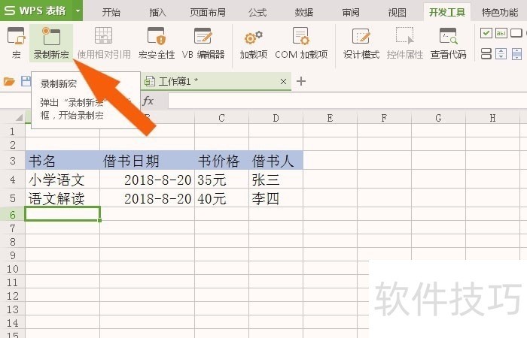The image size is (527, 338).
Task: Open the 特色功能 tab
Action: 500,13
